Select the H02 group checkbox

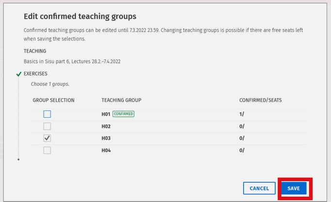pos(47,126)
